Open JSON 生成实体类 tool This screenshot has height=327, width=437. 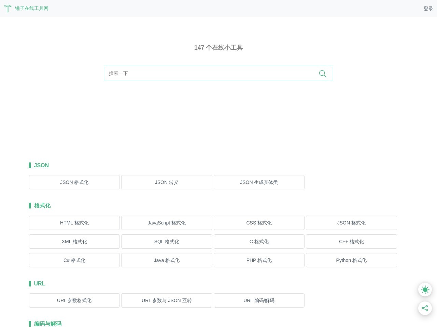[x=259, y=182]
